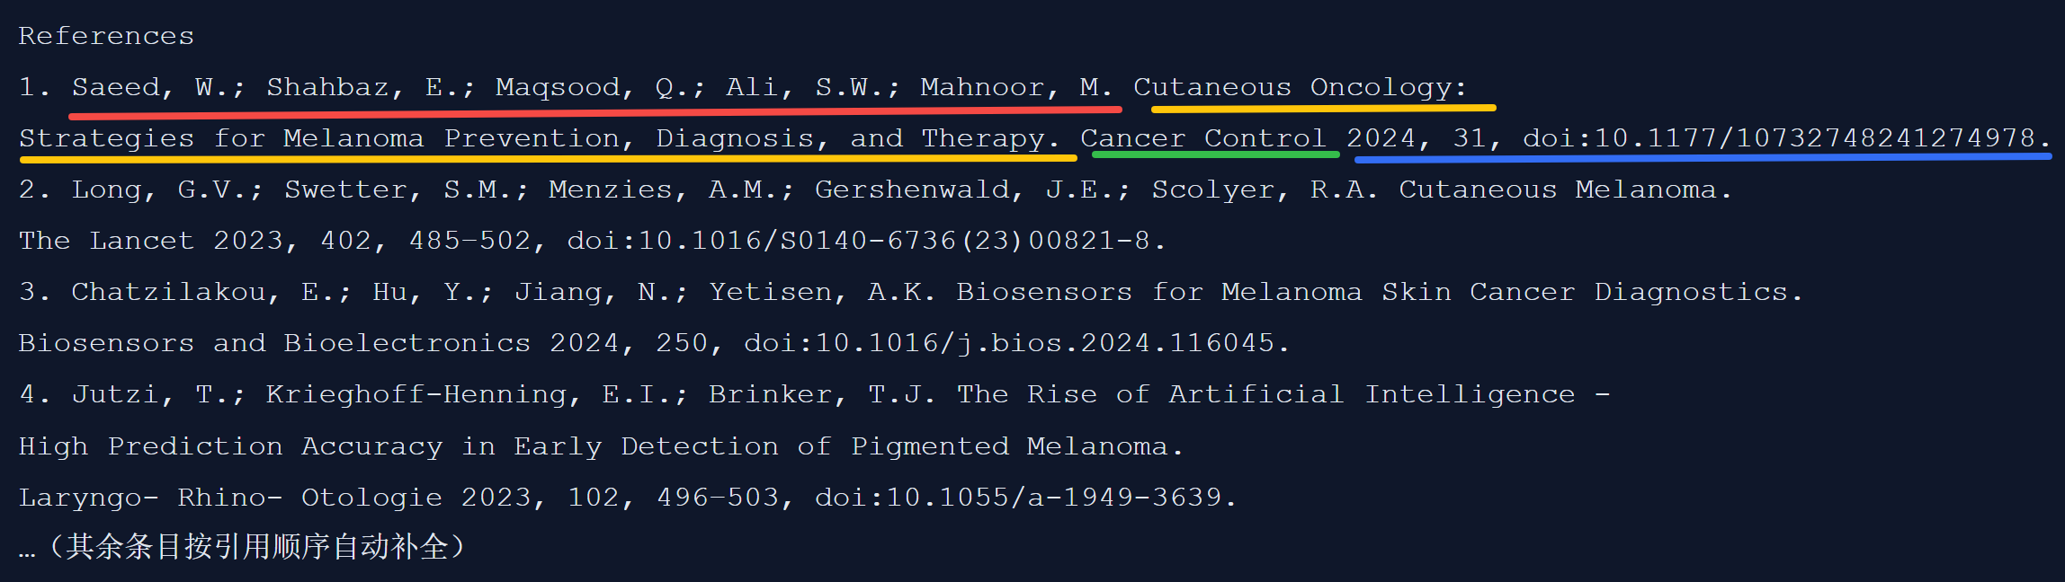
Task: Click the Chinese note about remaining entries
Action: [x=243, y=547]
